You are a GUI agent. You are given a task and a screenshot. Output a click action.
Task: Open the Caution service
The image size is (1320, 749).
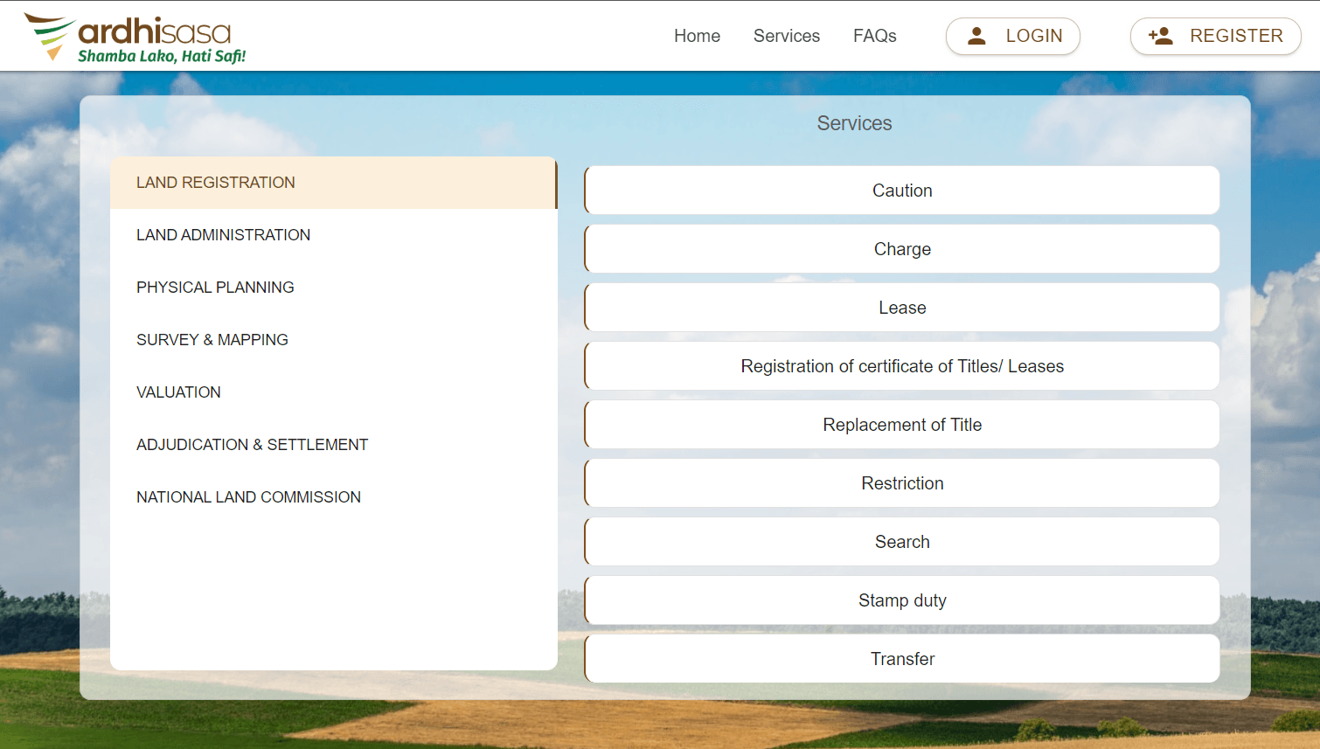[902, 191]
